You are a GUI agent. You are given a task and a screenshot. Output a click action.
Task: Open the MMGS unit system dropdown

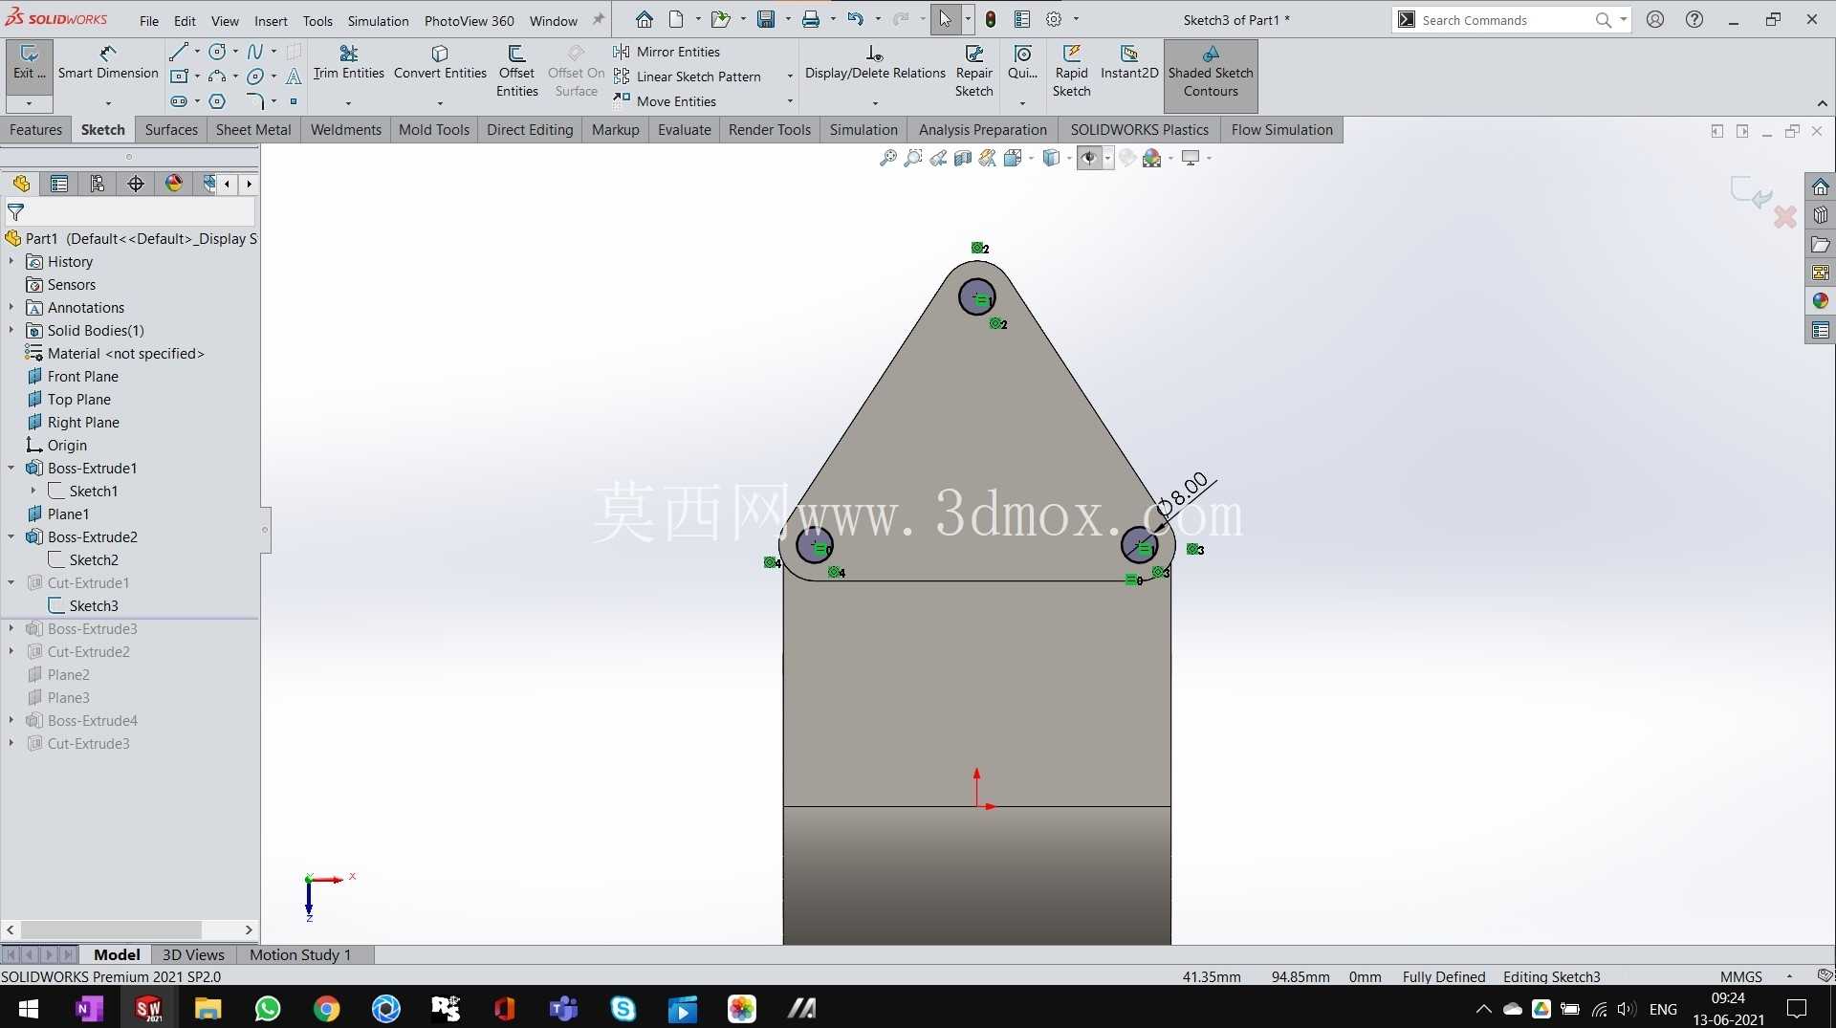(x=1789, y=976)
